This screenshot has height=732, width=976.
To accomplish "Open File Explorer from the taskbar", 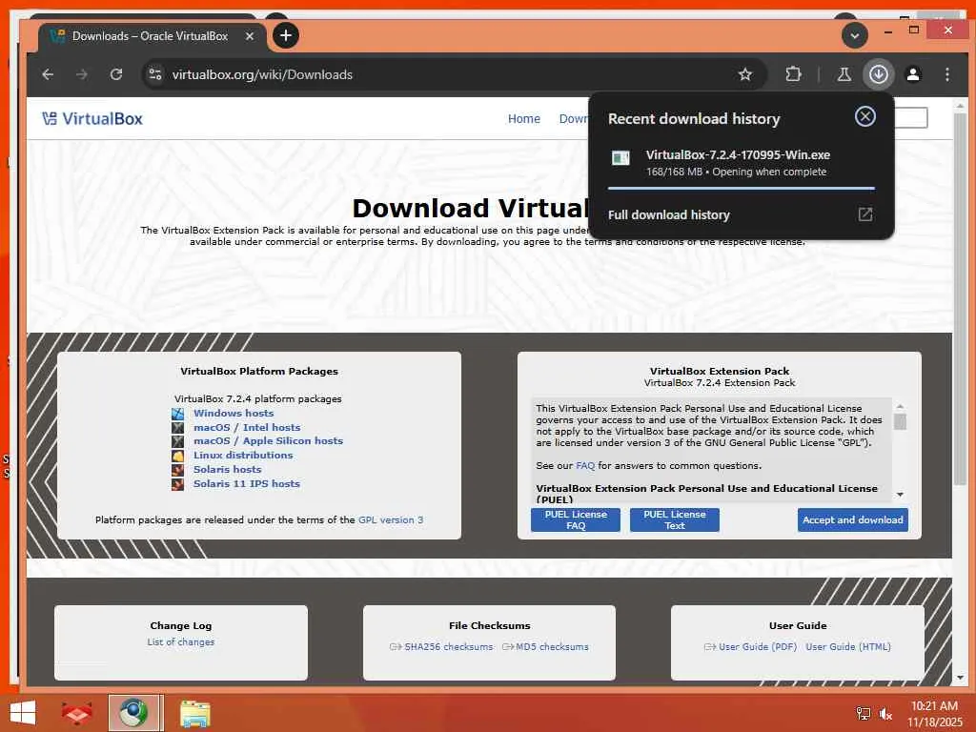I will 195,713.
